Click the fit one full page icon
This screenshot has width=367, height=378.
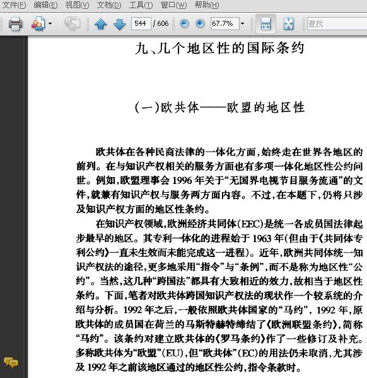289,24
